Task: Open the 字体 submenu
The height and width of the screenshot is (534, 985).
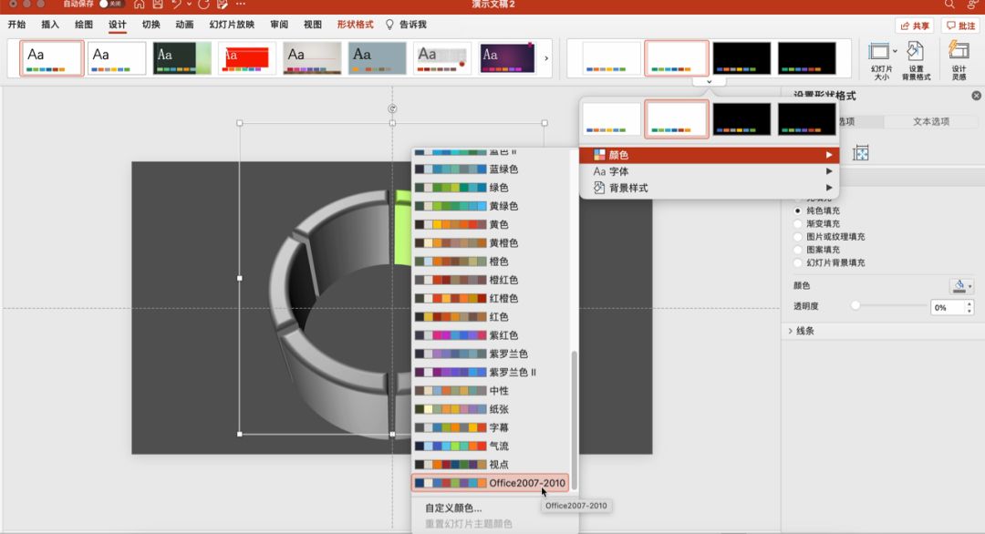Action: [710, 171]
